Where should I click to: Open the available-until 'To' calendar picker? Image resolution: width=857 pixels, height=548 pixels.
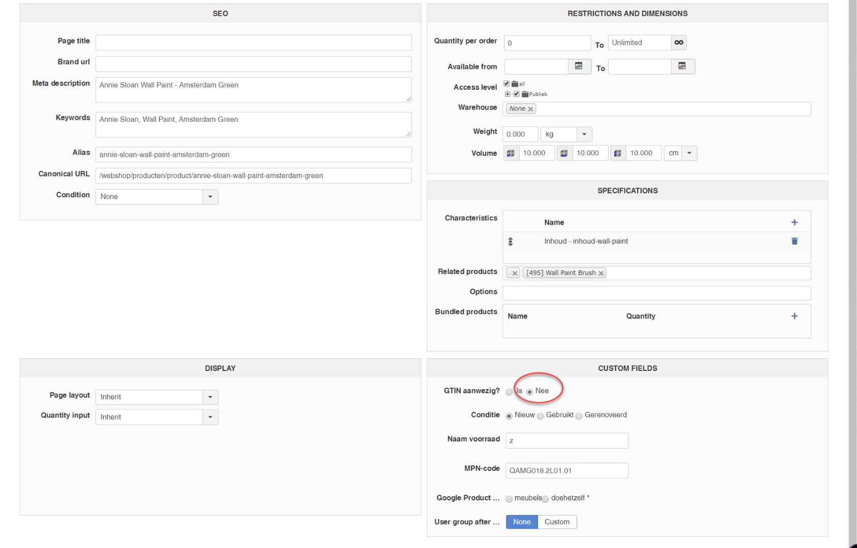682,66
